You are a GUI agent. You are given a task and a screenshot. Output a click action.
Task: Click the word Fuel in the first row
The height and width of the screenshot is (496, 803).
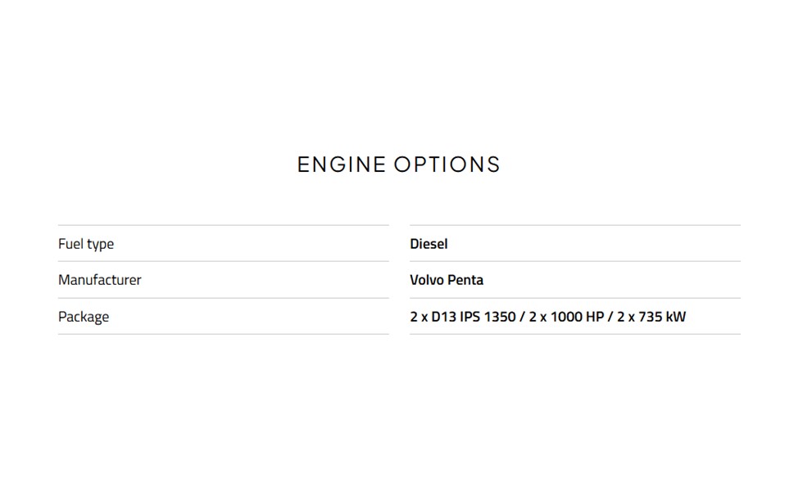point(70,244)
